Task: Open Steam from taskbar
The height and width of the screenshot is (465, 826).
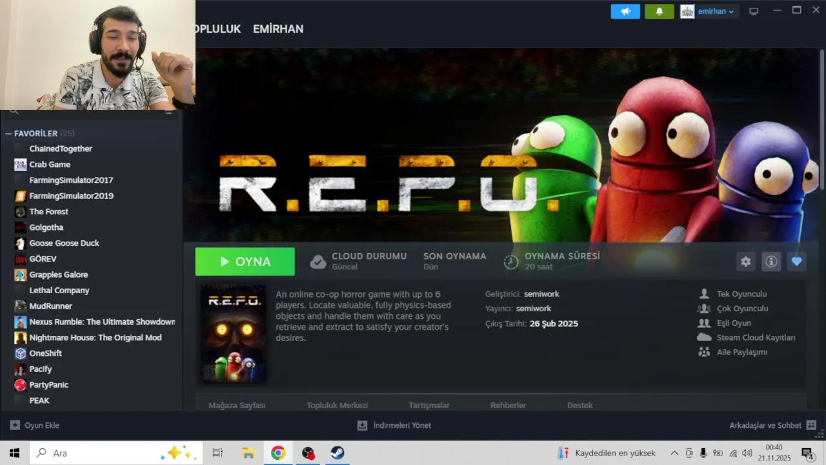Action: pos(337,453)
